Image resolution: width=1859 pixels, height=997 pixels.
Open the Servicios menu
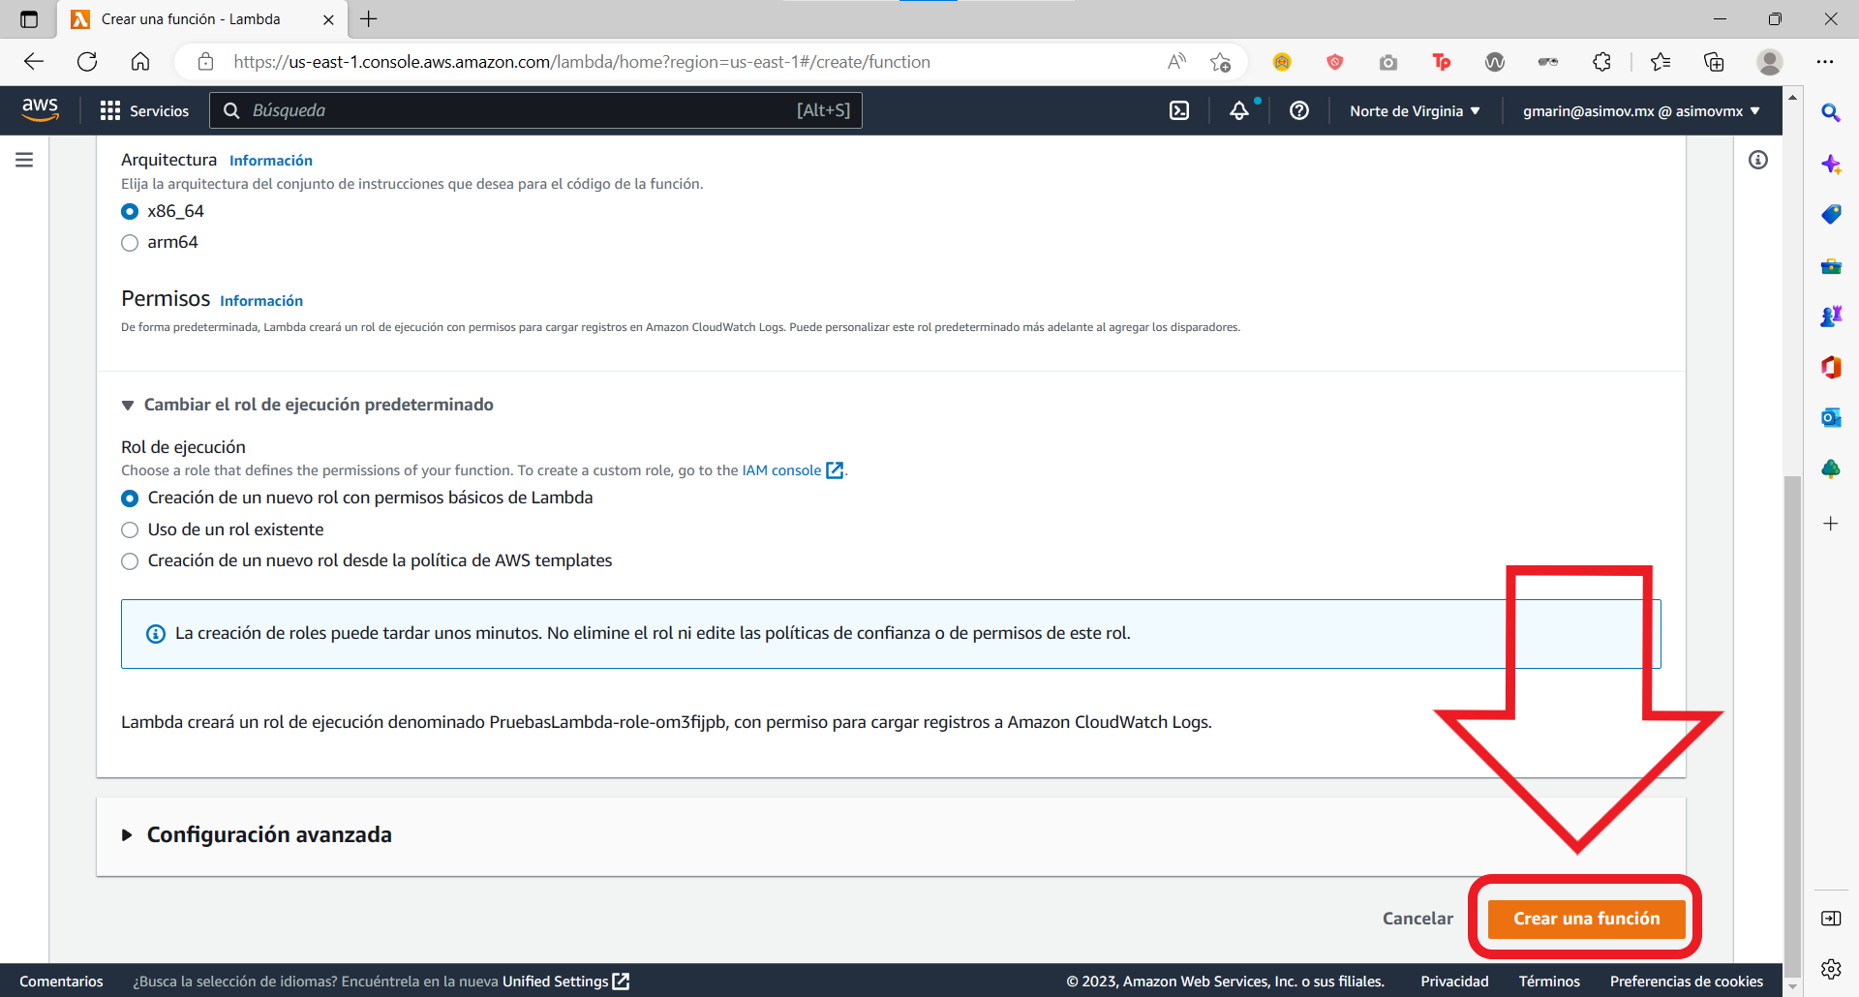pyautogui.click(x=144, y=111)
